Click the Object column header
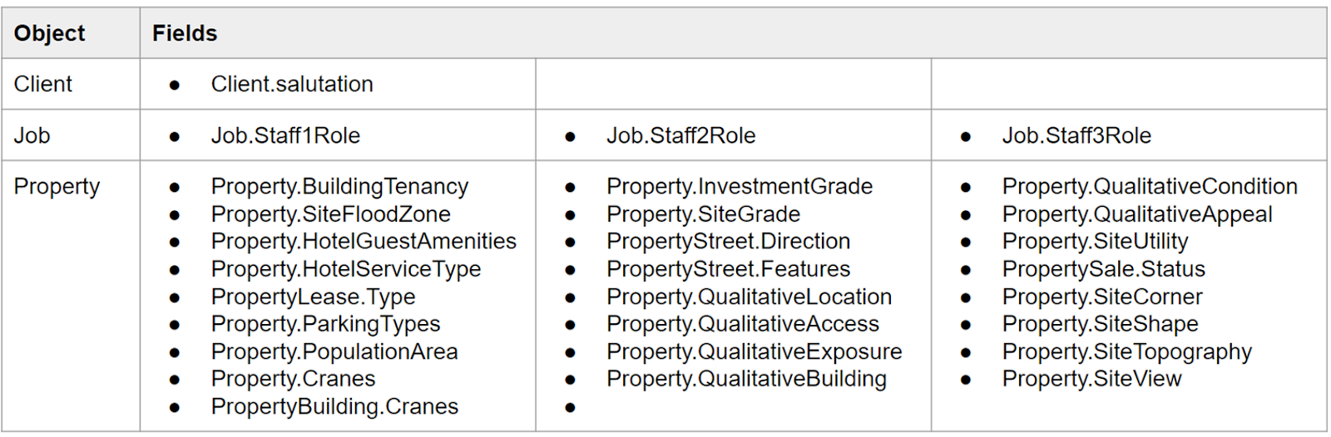This screenshot has height=437, width=1331. (x=49, y=33)
